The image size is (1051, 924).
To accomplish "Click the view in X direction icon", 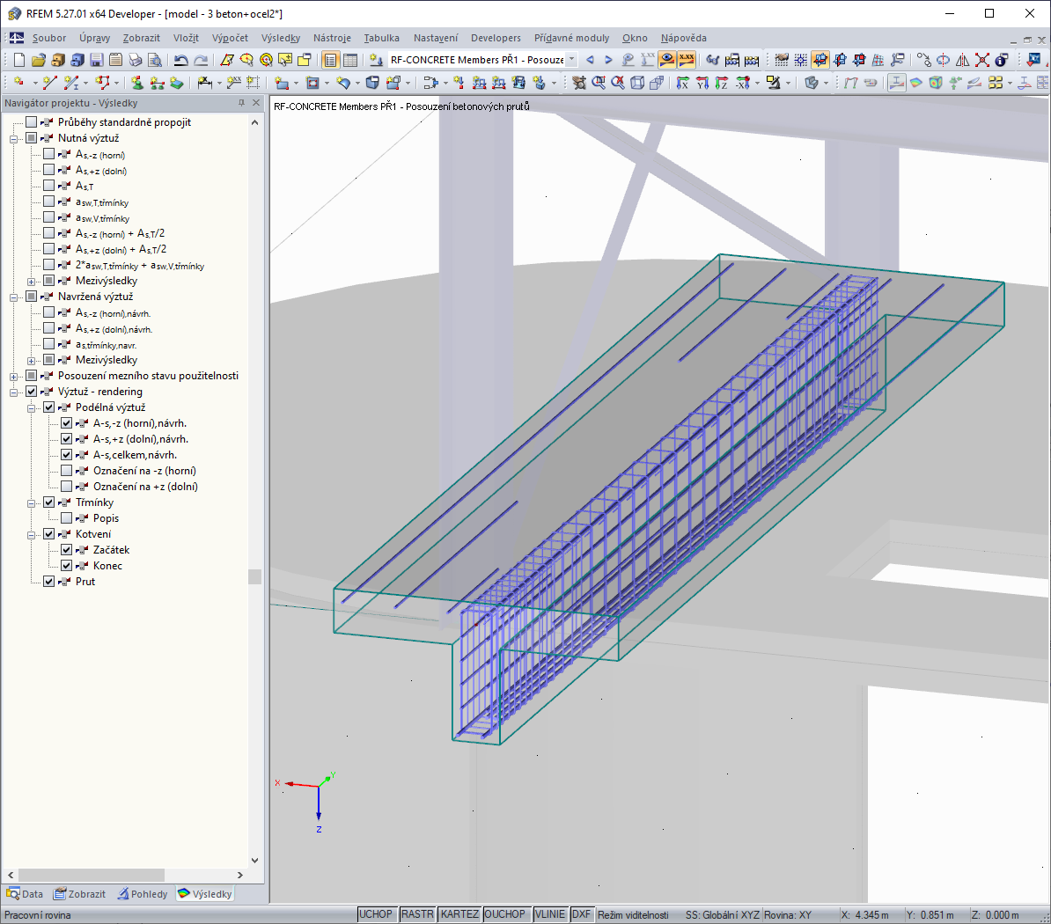I will 683,83.
